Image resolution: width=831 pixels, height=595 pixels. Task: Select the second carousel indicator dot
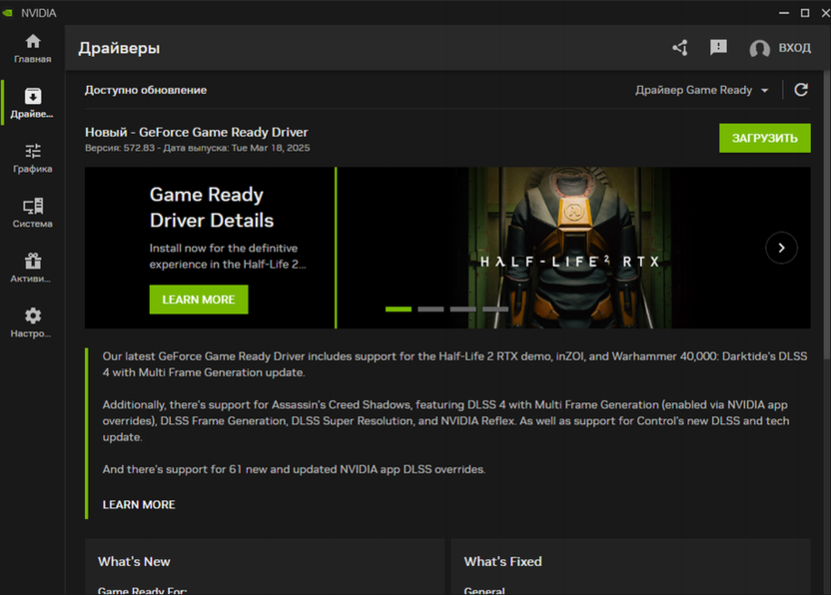click(430, 309)
